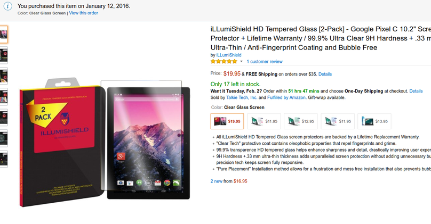Select the last product thumbnail image

click(4, 159)
